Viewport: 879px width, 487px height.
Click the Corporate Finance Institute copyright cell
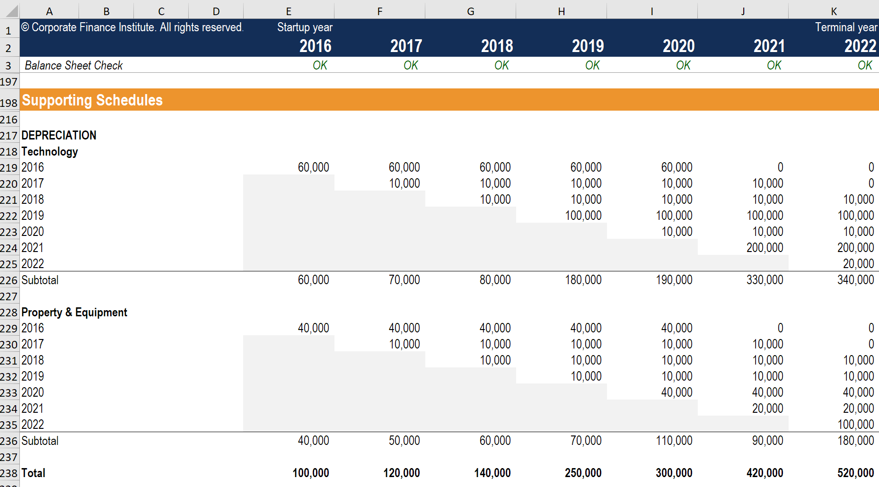tap(132, 27)
